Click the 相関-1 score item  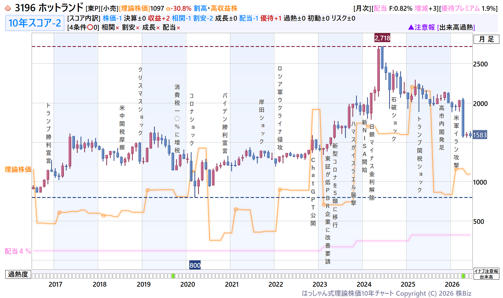click(x=181, y=18)
